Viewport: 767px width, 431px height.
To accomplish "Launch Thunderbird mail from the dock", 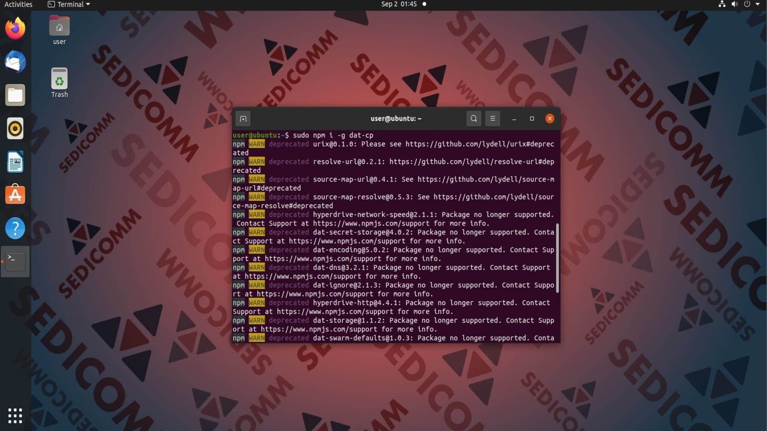I will [15, 62].
